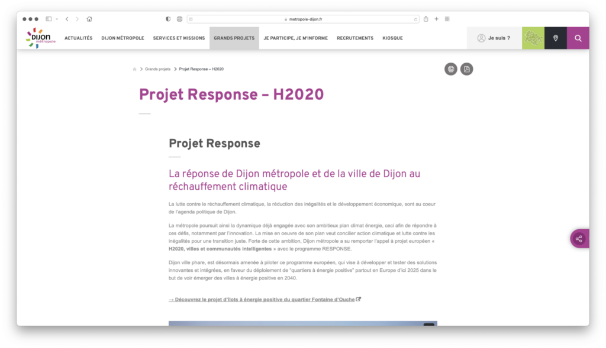Open the Kiosque menu
Image resolution: width=606 pixels, height=348 pixels.
[393, 38]
